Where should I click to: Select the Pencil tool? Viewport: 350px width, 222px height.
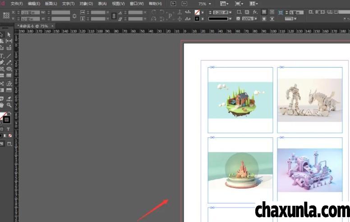pos(9,63)
